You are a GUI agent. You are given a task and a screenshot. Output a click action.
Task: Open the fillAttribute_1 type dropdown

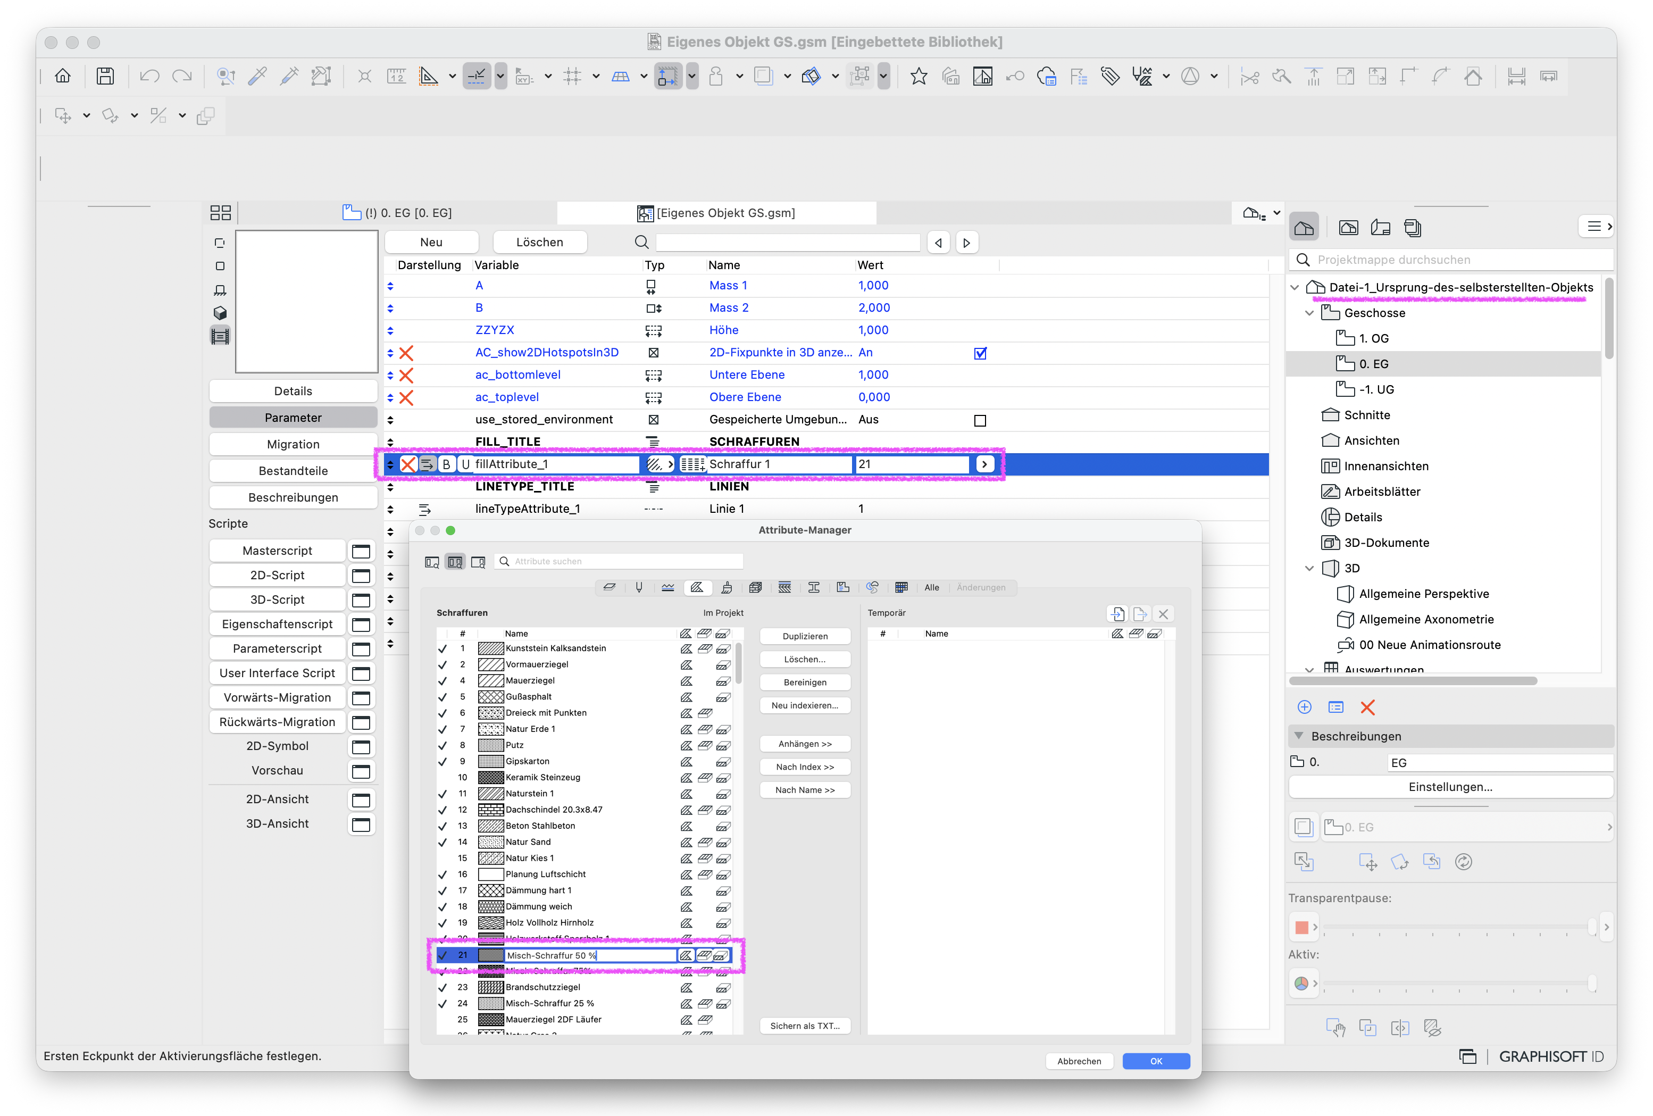tap(659, 464)
